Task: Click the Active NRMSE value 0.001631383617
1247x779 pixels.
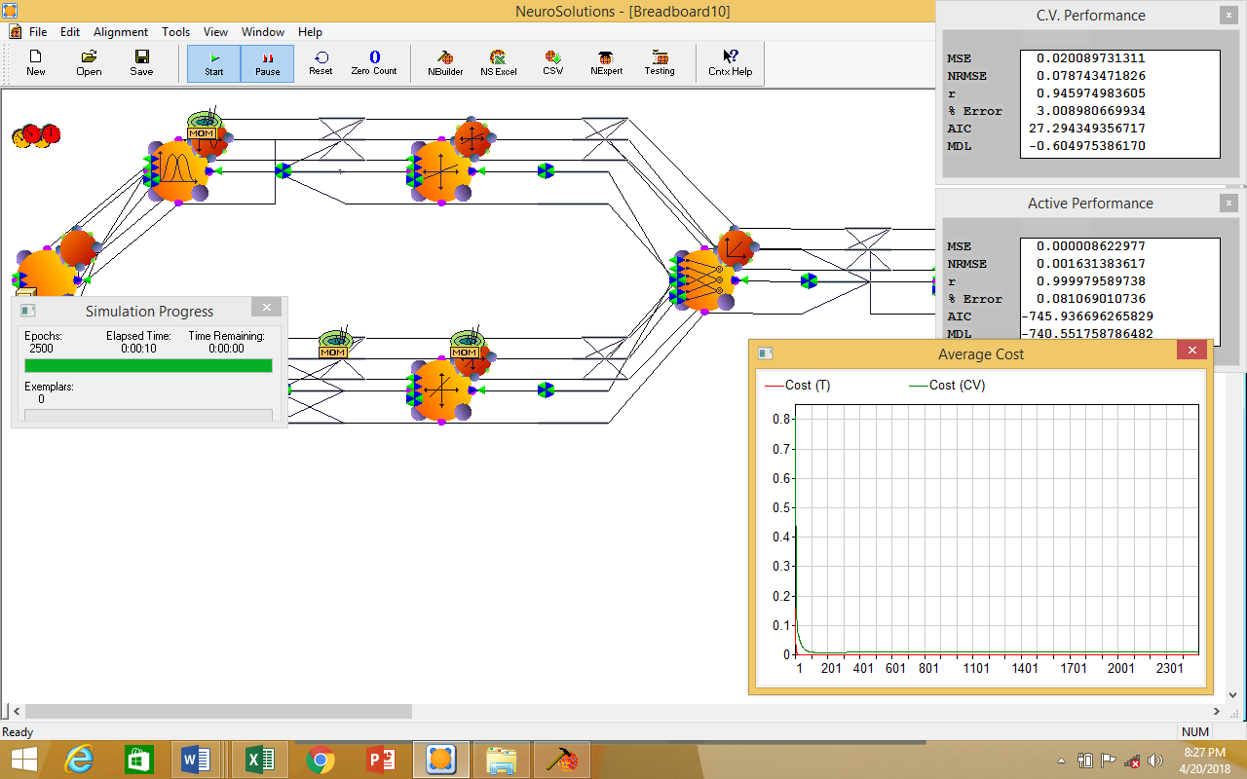Action: (1090, 264)
